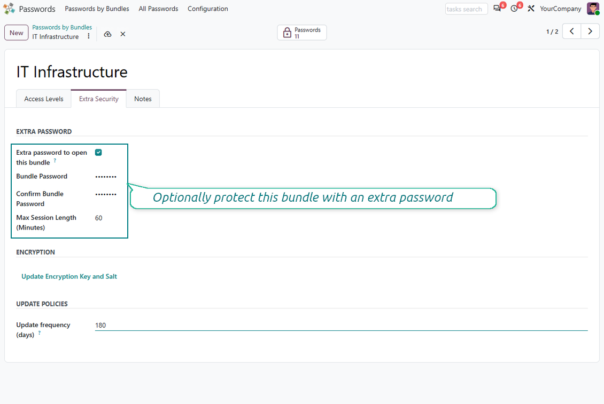Switch to the Access Levels tab
The height and width of the screenshot is (404, 604).
click(43, 99)
